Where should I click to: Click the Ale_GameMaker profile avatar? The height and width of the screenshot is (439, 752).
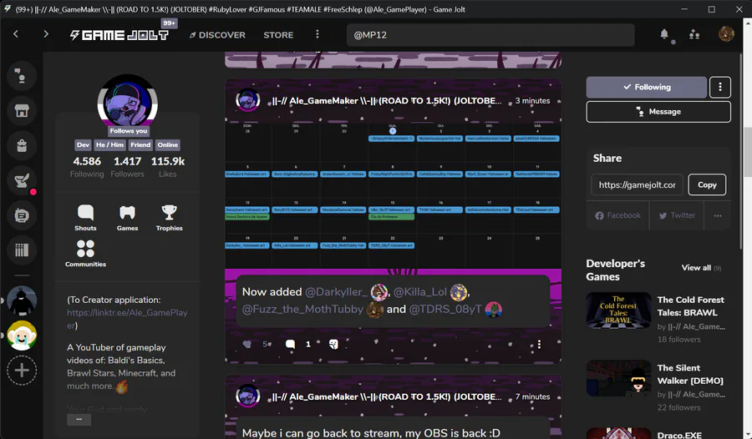128,103
